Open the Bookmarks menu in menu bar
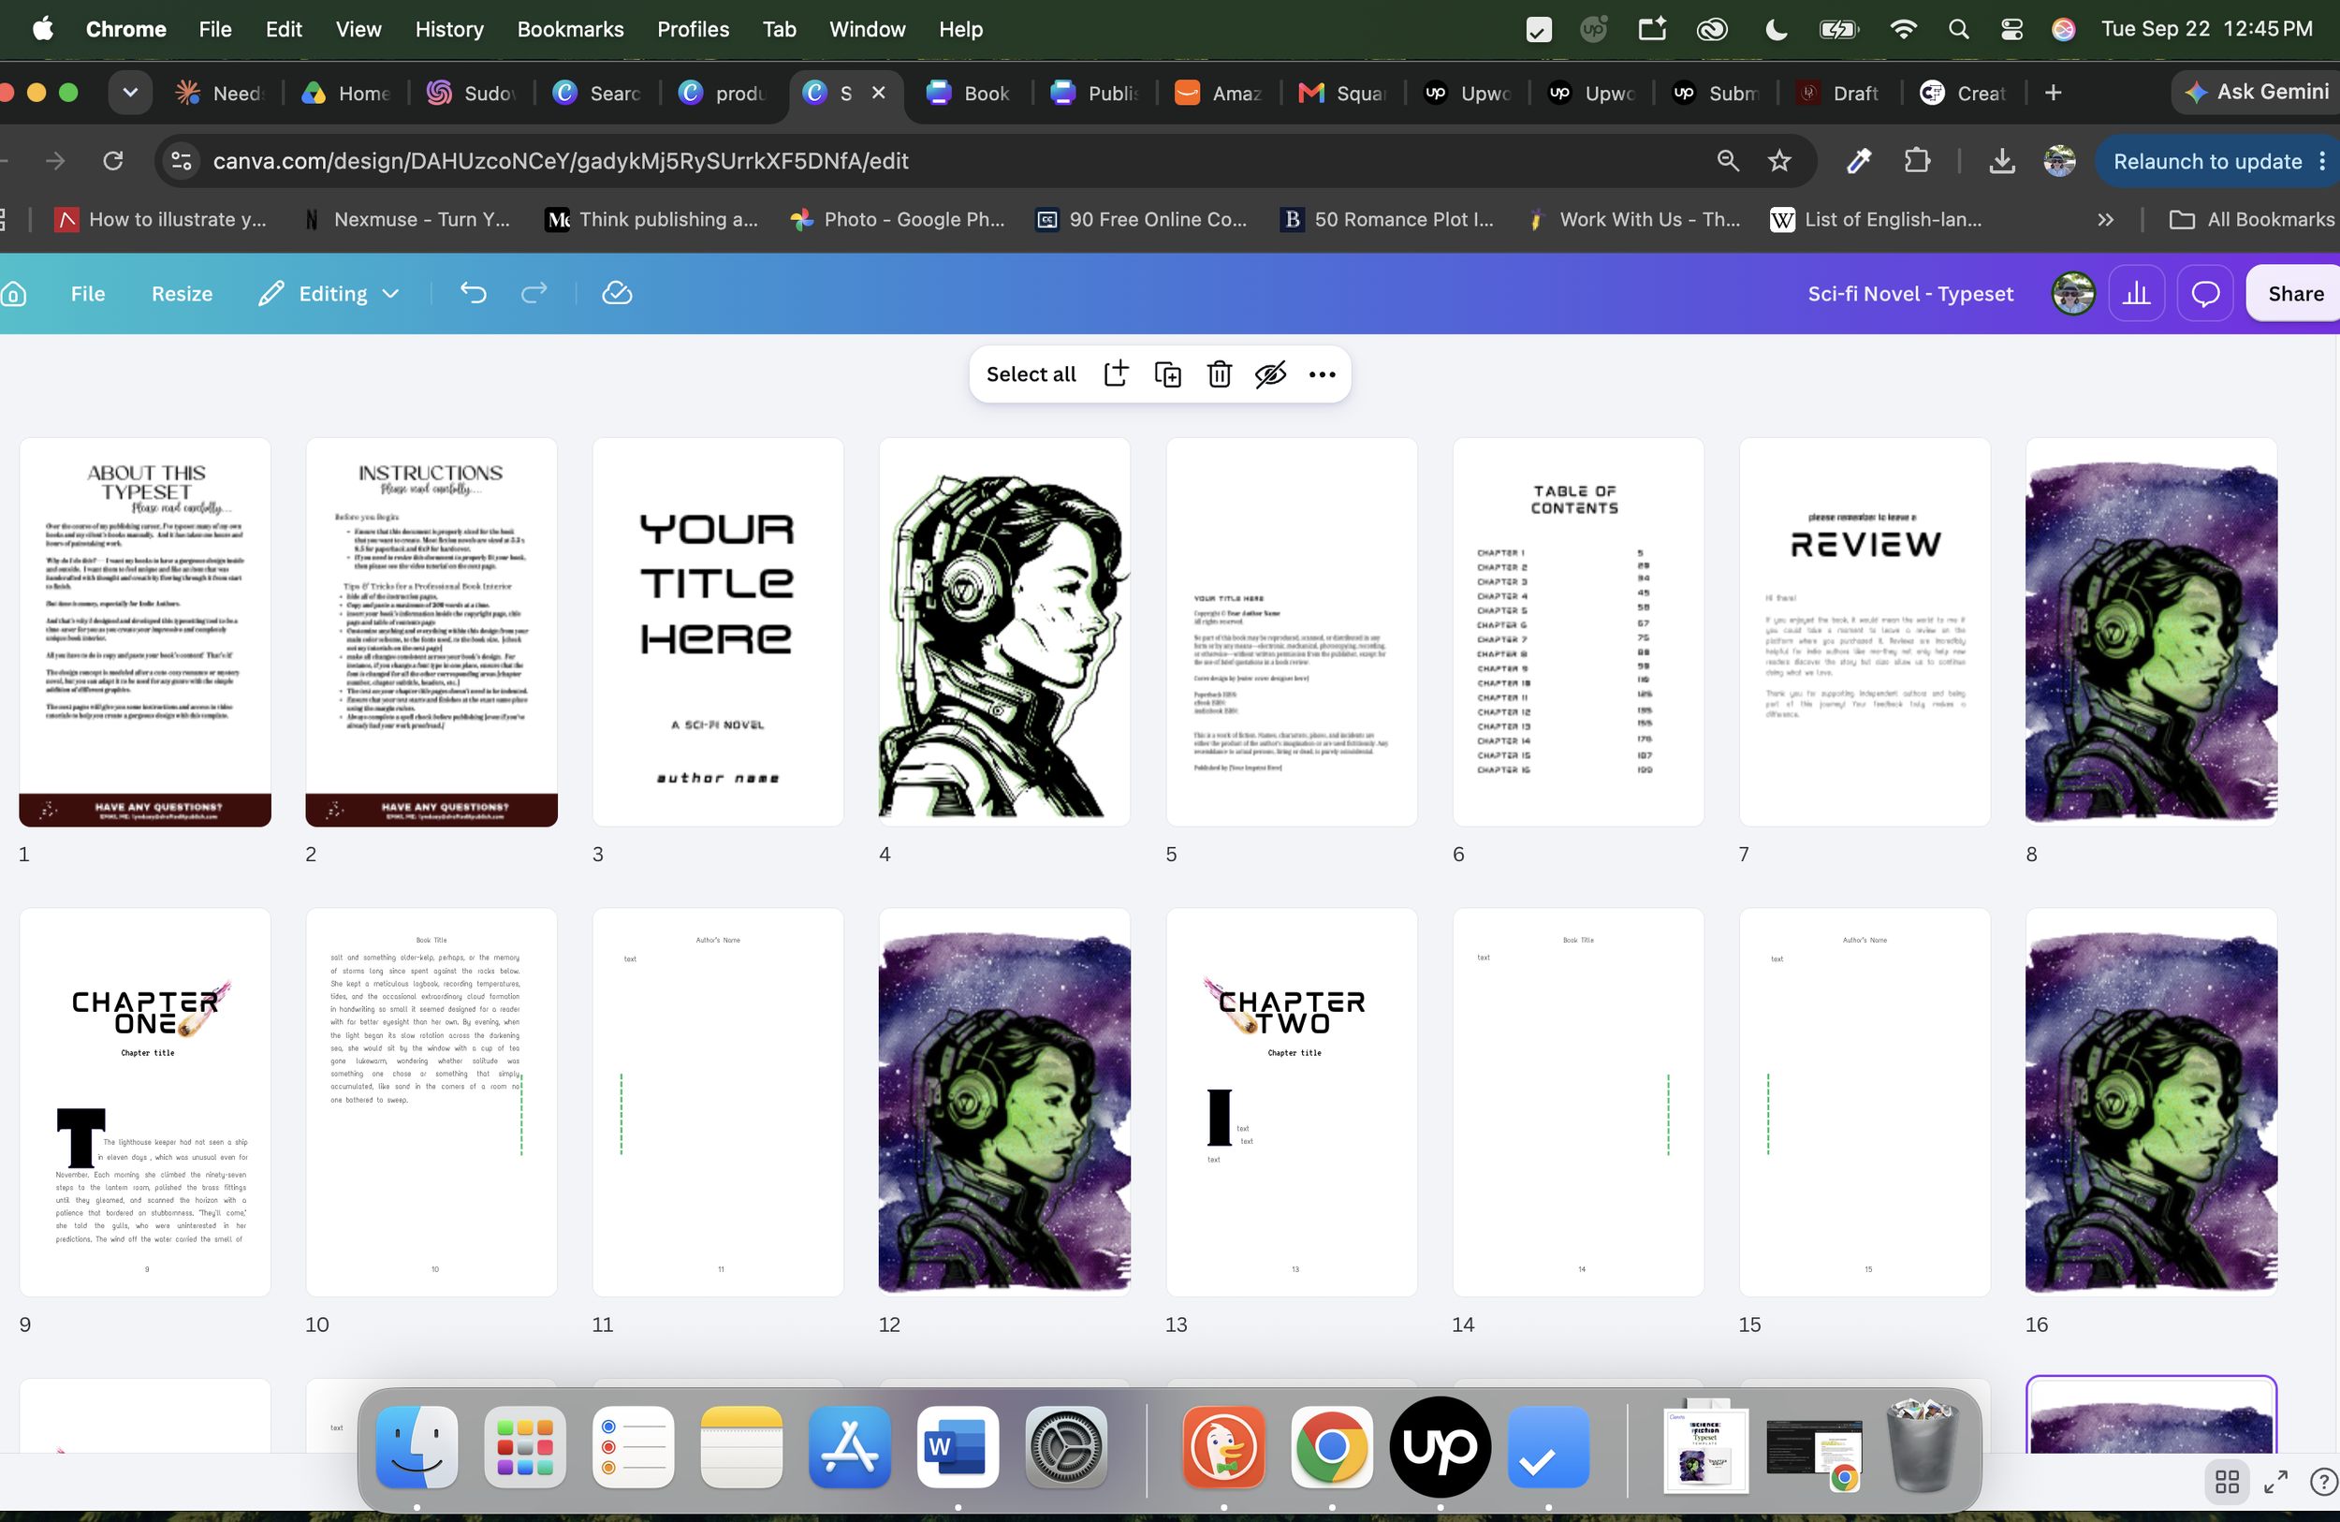2340x1522 pixels. [570, 30]
